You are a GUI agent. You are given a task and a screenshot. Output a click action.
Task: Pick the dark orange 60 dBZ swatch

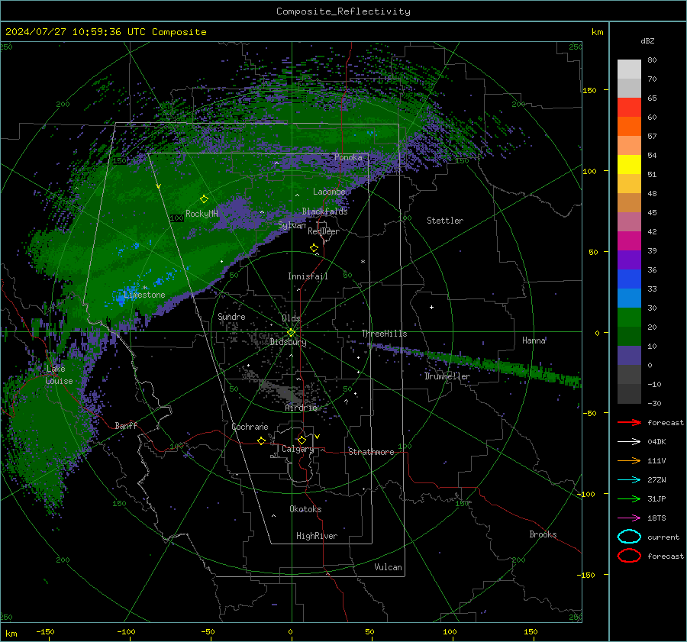(x=629, y=127)
